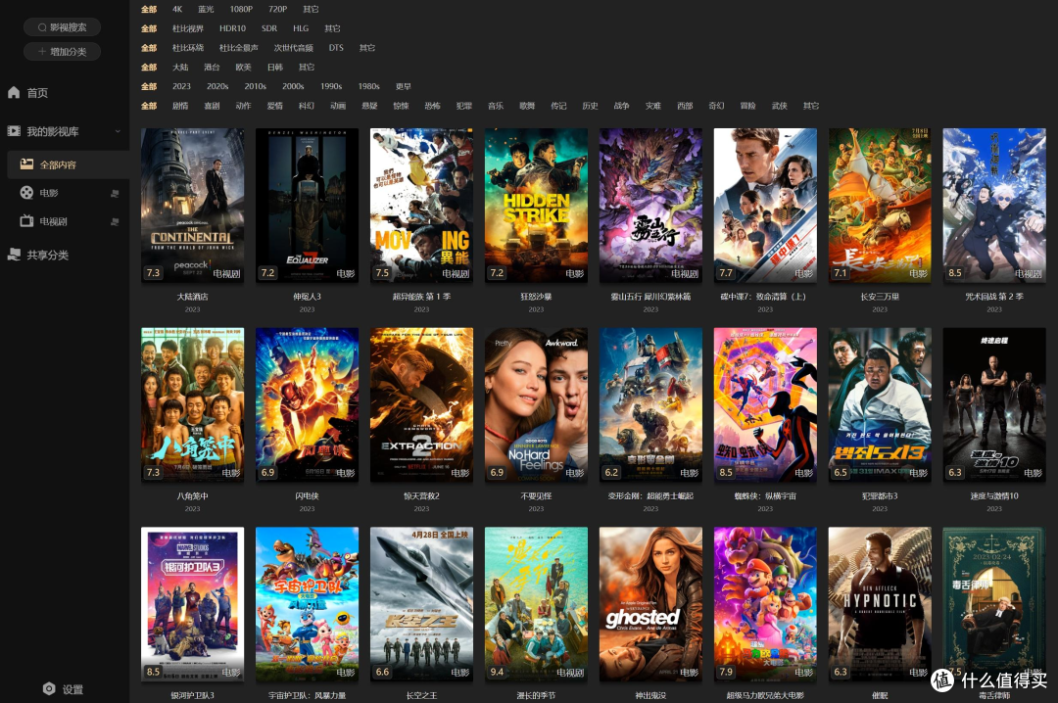
Task: Open settings via the gear icon
Action: tap(49, 689)
